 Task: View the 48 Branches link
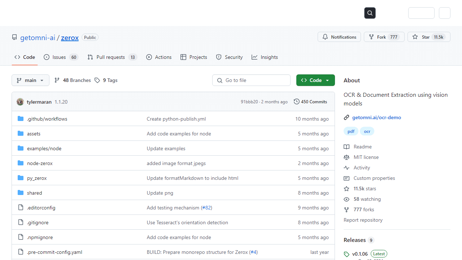(x=73, y=80)
